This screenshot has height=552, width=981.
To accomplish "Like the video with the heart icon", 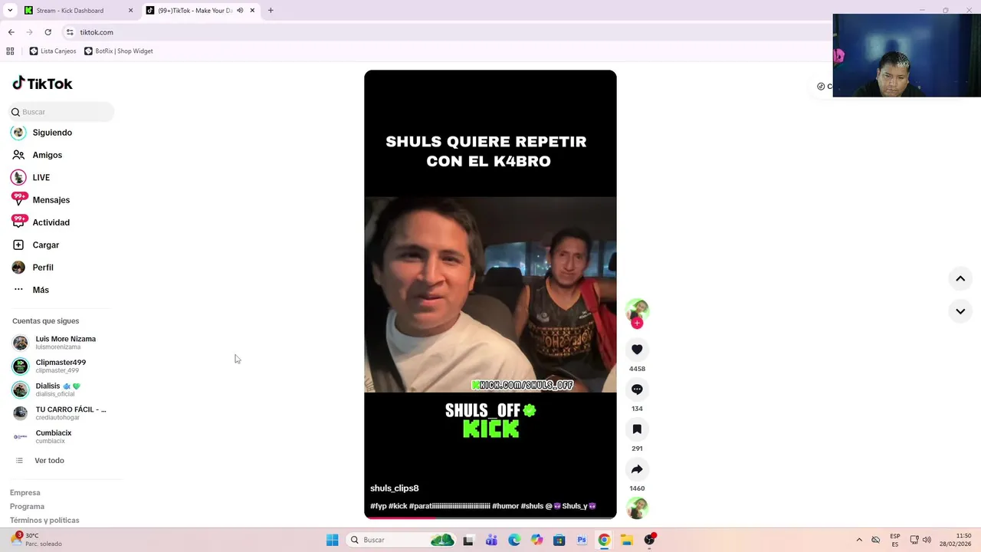I will (637, 350).
